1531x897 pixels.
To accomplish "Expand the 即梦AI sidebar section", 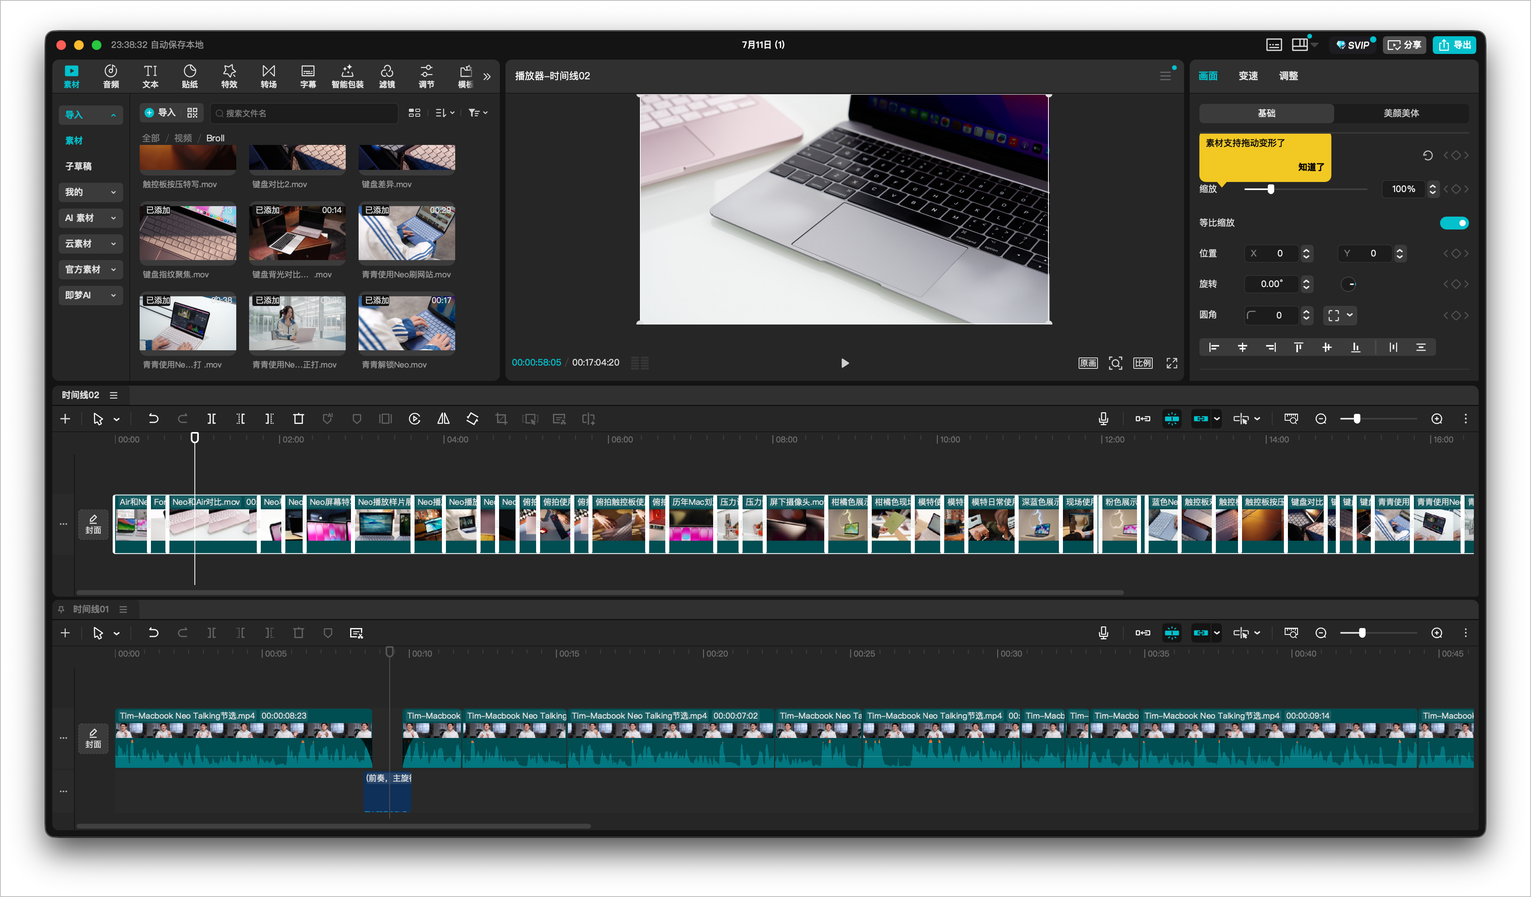I will pyautogui.click(x=91, y=296).
